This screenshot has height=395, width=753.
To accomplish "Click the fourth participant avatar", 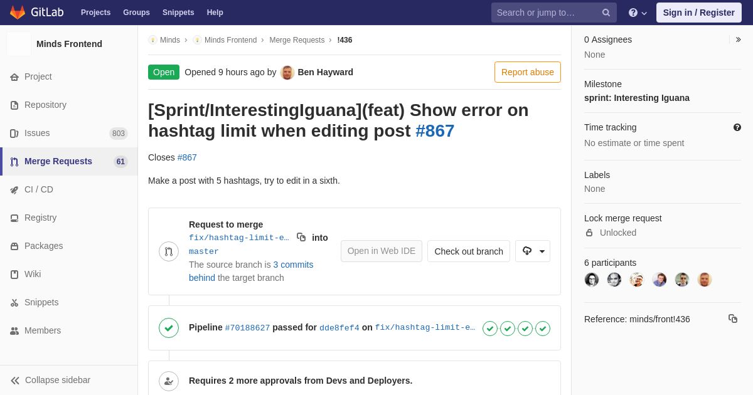I will pos(660,280).
